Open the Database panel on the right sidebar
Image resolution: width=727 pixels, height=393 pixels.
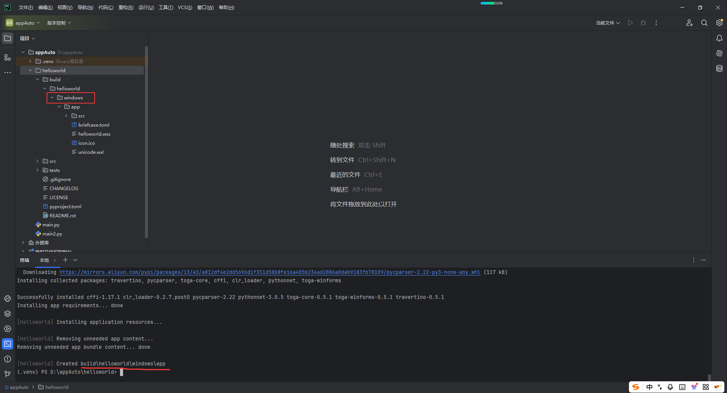click(719, 68)
